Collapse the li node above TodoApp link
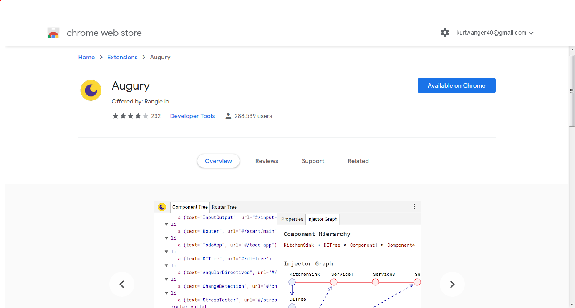575x308 pixels. [x=166, y=238]
